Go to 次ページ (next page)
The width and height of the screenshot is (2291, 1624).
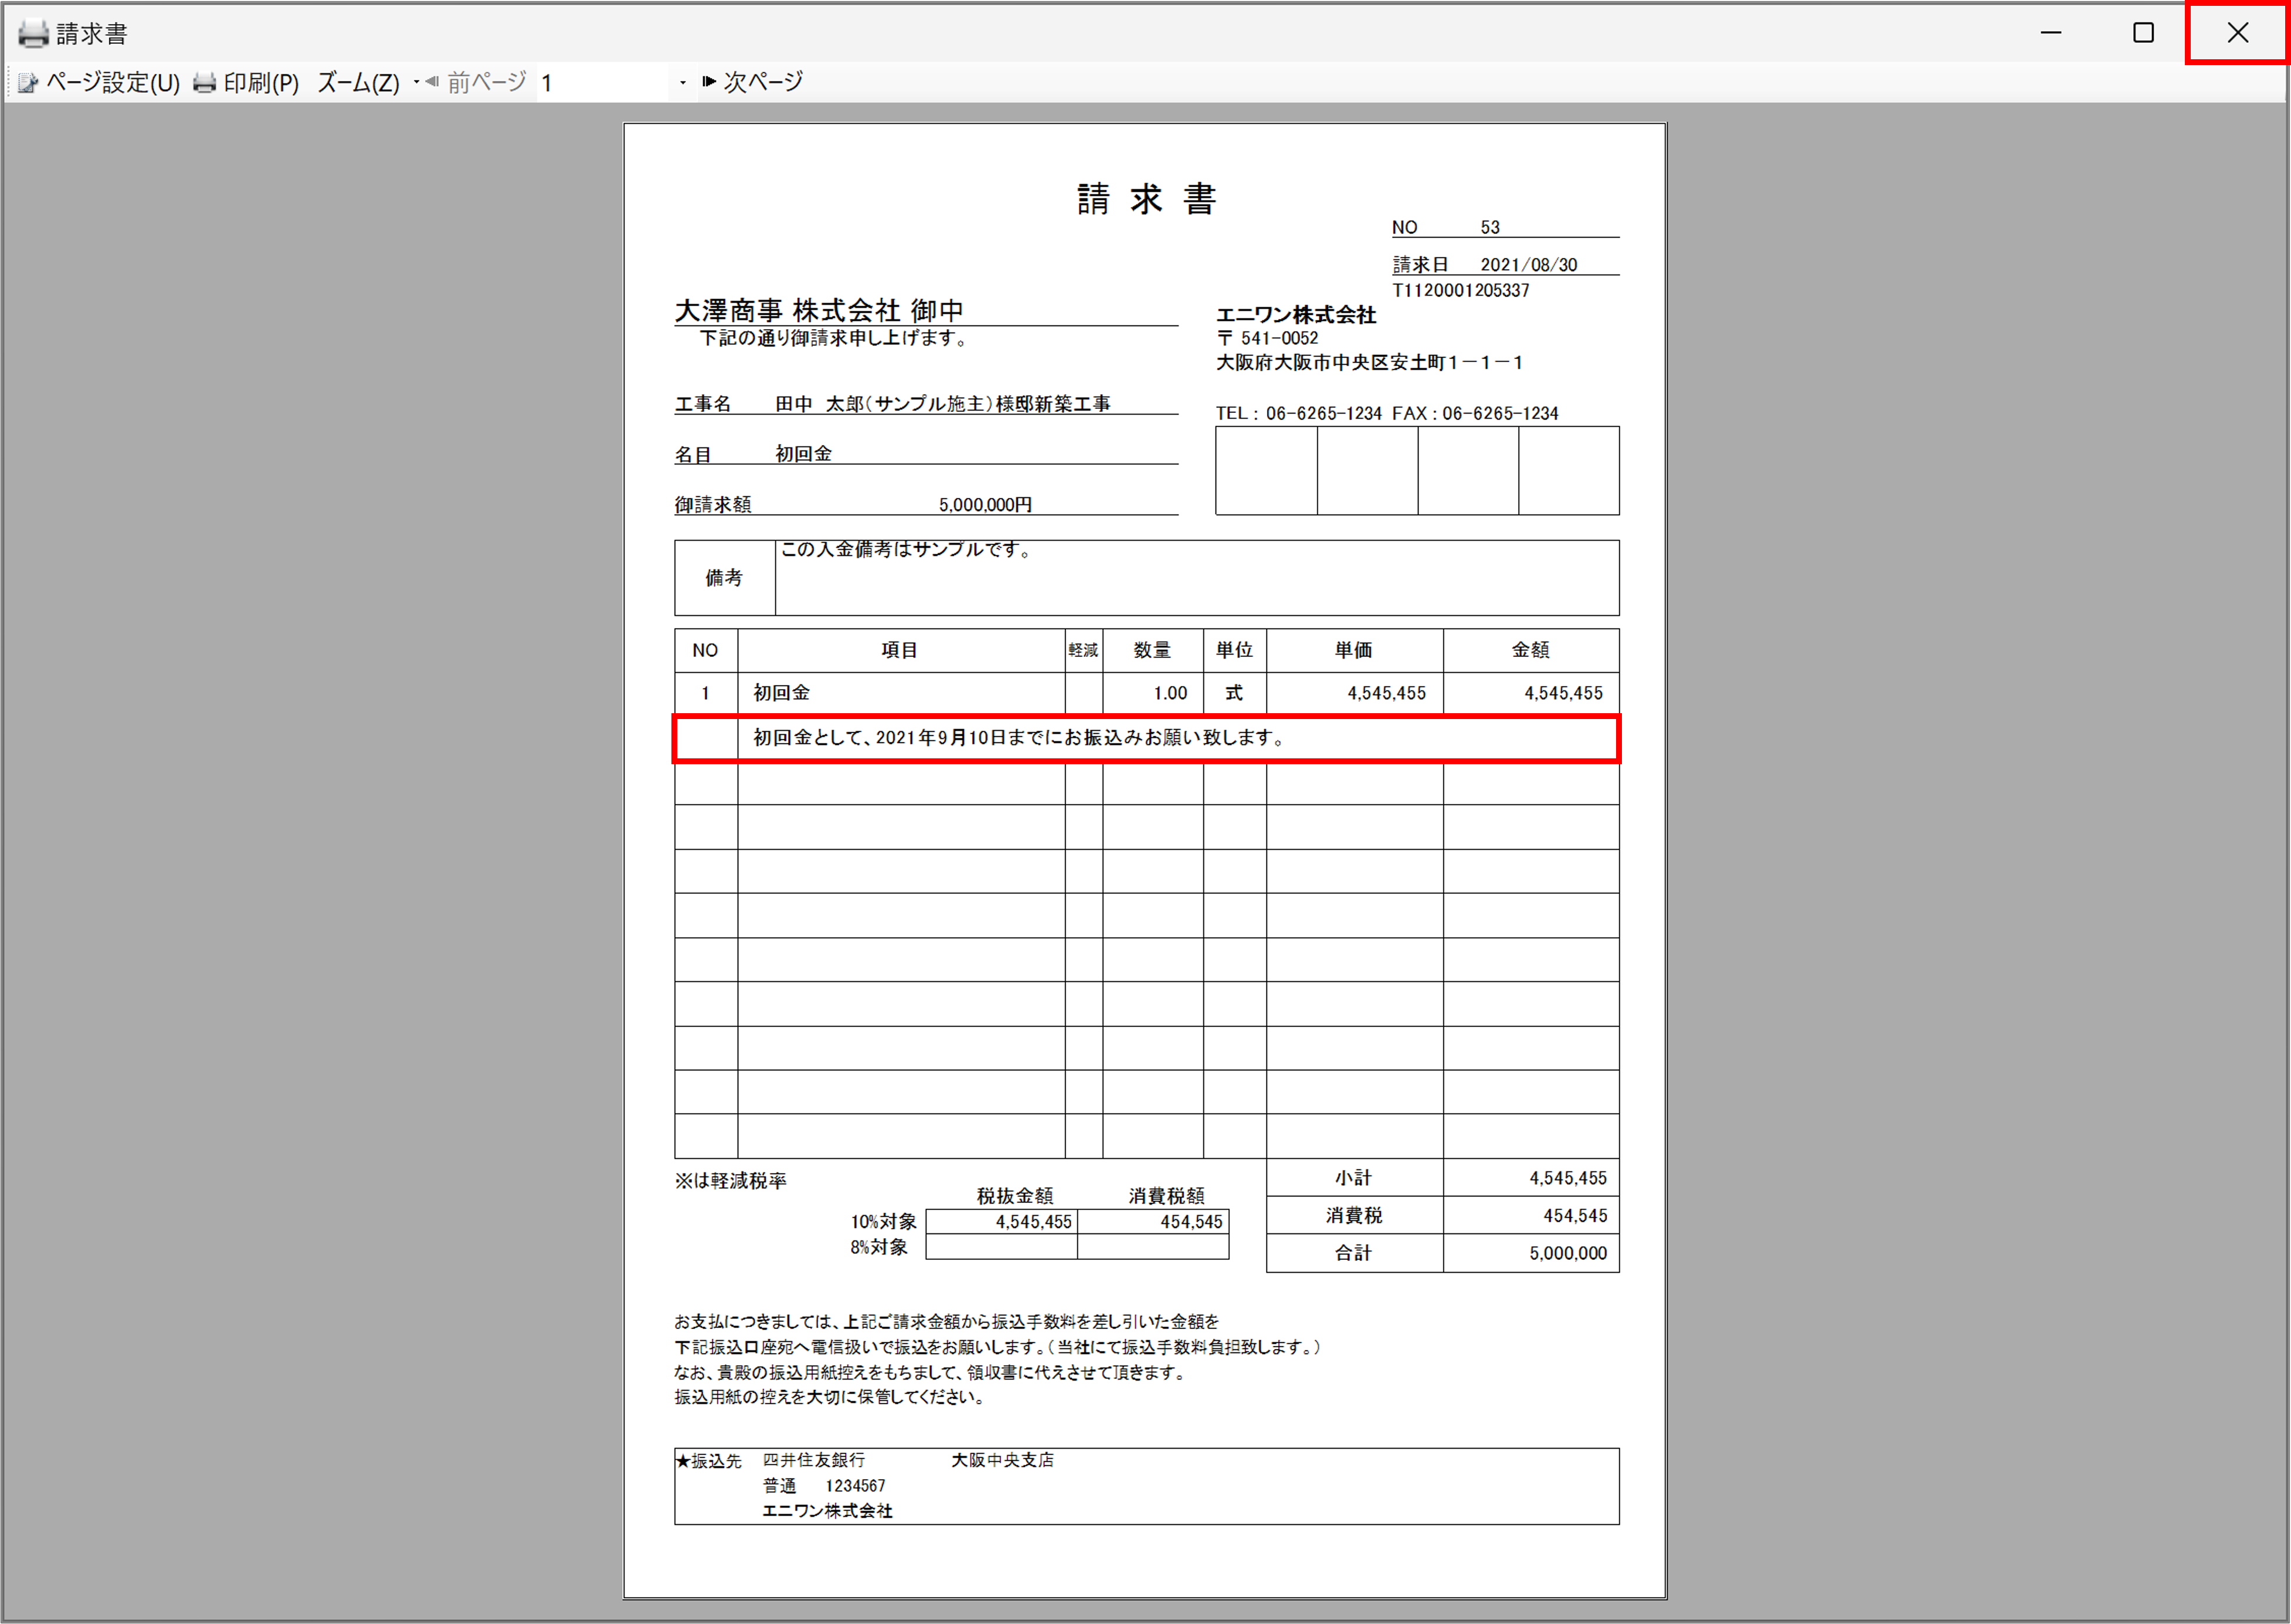(763, 82)
